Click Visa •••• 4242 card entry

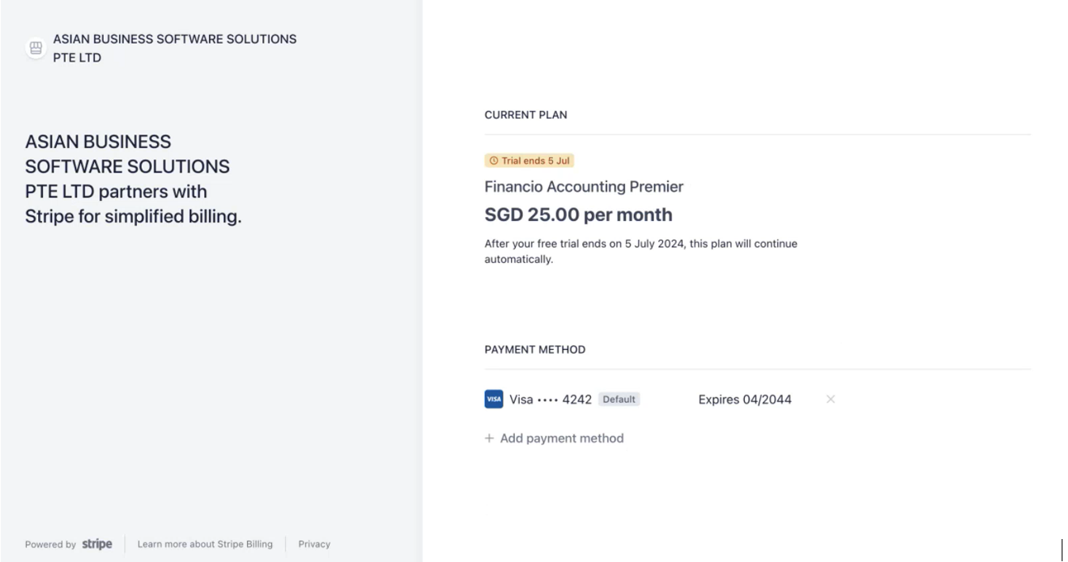coord(551,399)
